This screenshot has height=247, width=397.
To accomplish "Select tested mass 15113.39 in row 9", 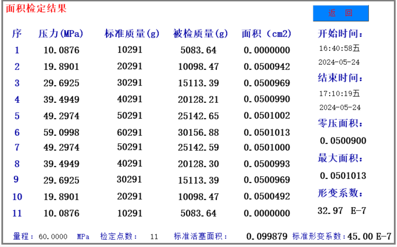I will [x=198, y=180].
